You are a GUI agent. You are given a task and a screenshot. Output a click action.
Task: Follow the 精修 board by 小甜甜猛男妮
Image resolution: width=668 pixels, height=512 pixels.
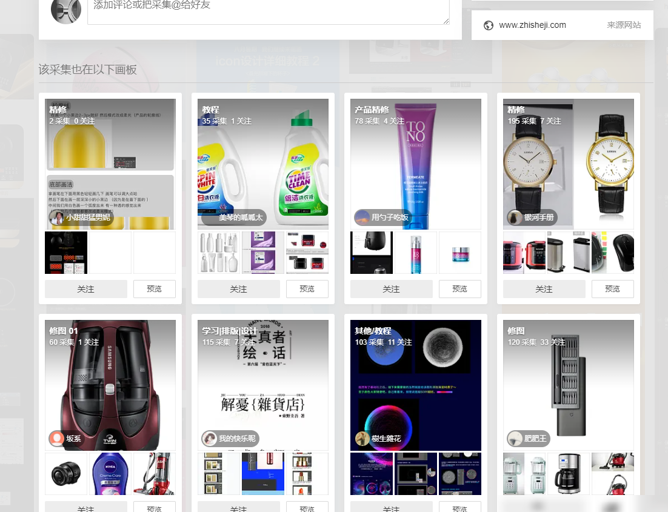[86, 289]
